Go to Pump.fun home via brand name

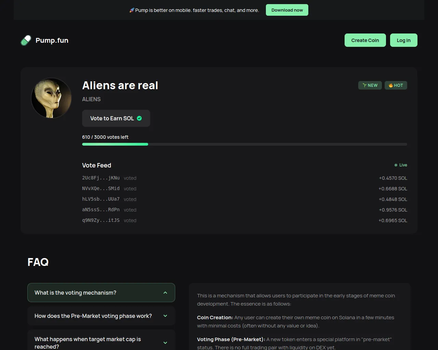(52, 40)
